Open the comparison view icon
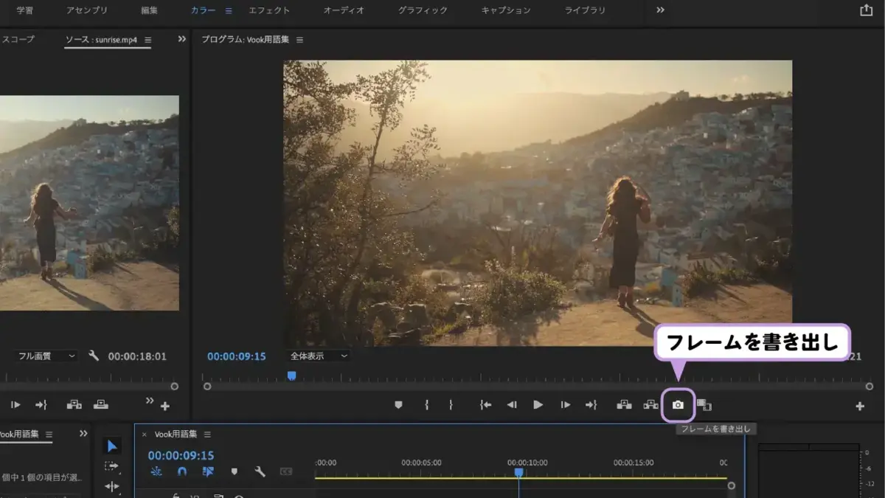This screenshot has width=885, height=498. tap(704, 405)
